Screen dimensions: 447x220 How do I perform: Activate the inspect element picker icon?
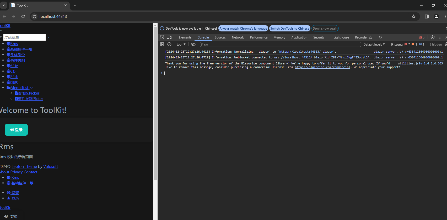click(x=162, y=37)
